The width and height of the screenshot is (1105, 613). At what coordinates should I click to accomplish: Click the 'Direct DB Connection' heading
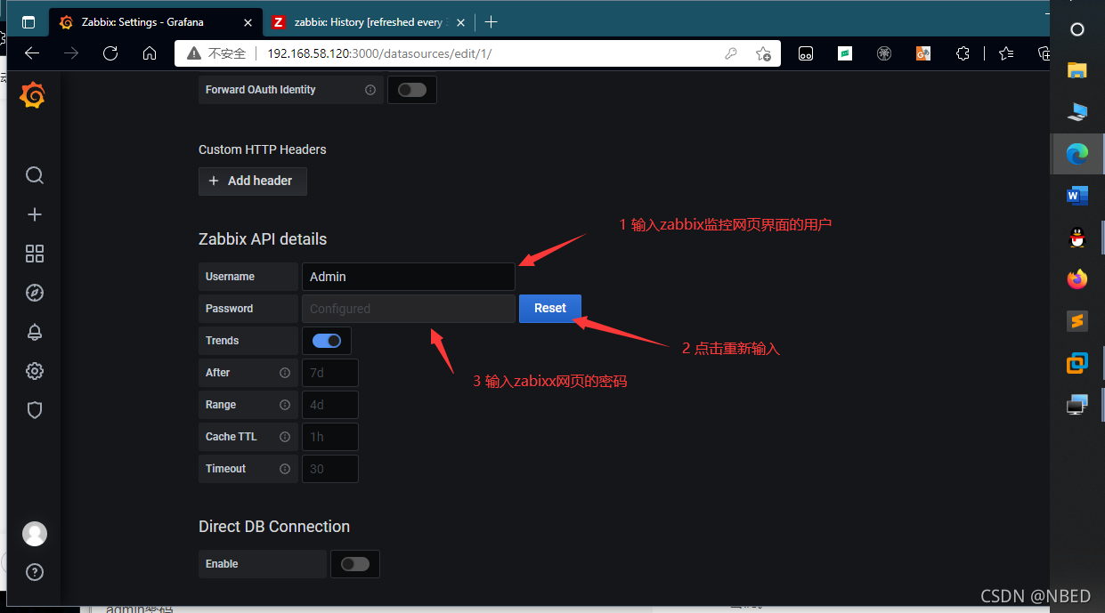click(x=274, y=527)
